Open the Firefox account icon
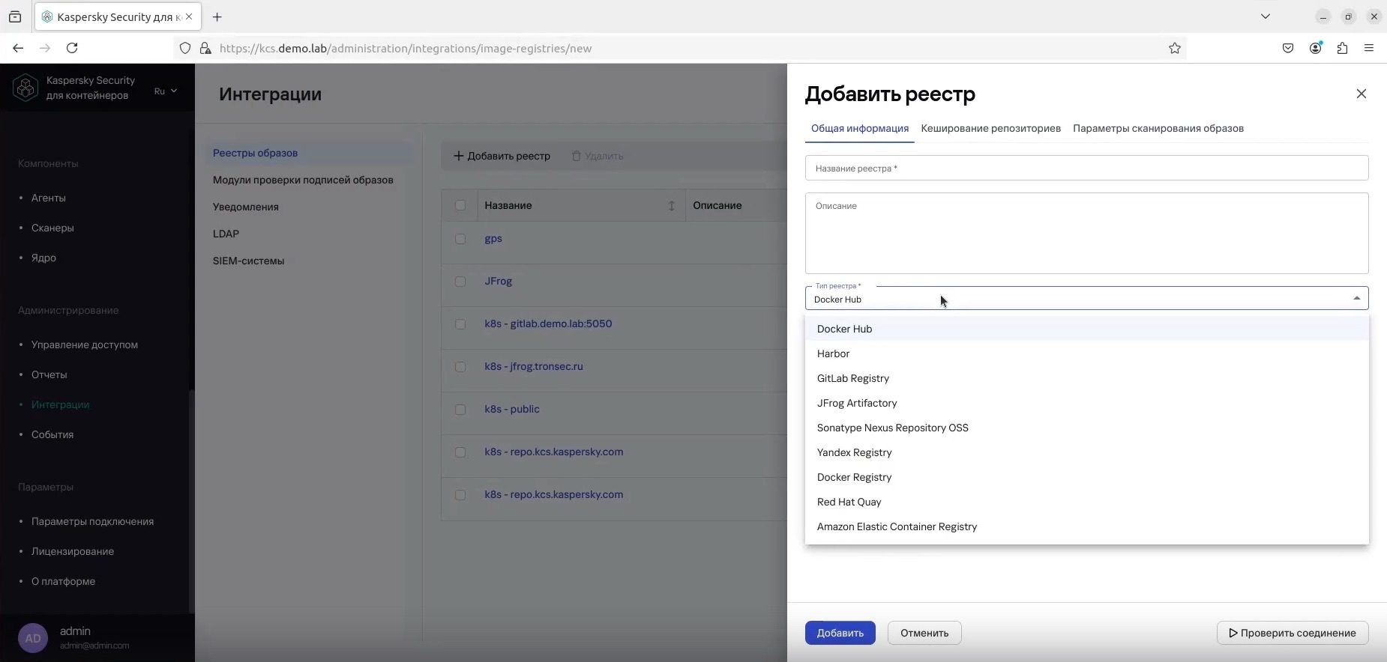 click(1315, 48)
